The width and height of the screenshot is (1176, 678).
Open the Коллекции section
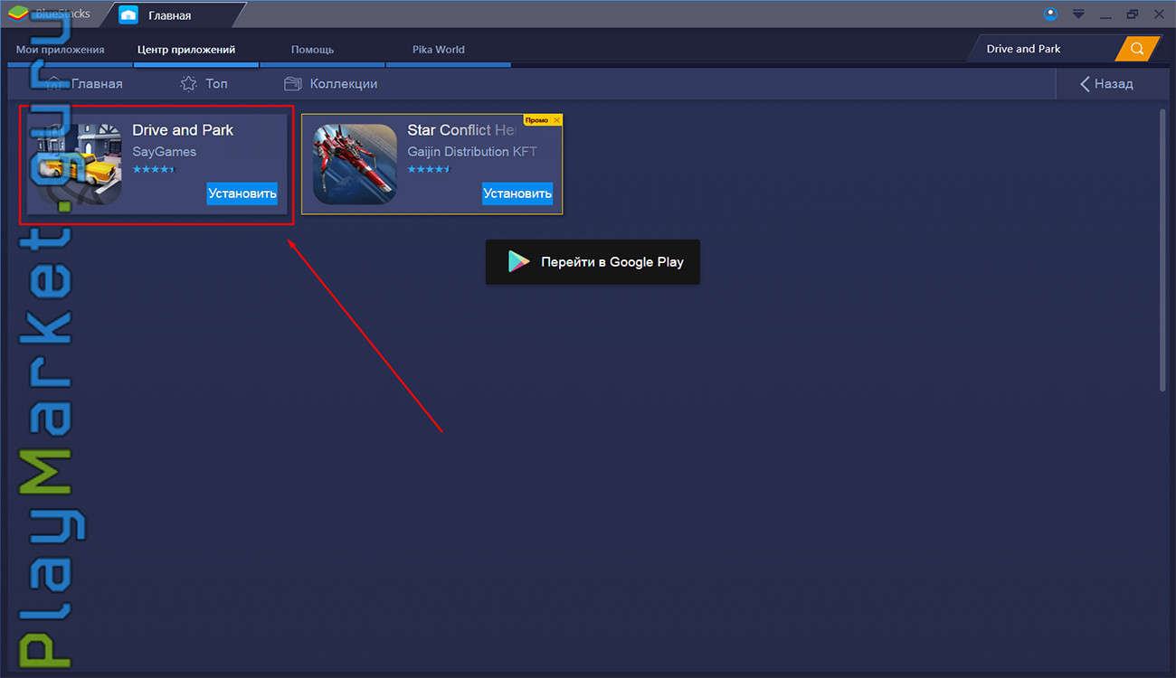point(330,83)
